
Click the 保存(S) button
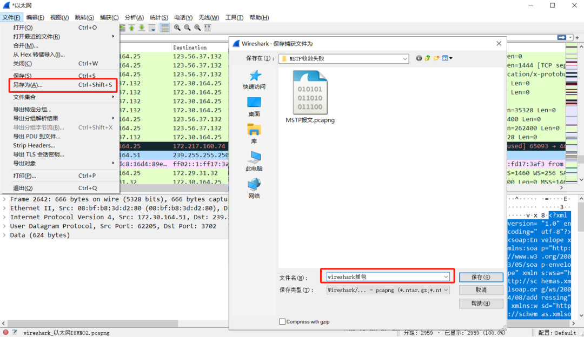coord(481,277)
